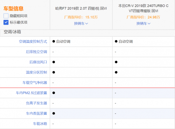The height and width of the screenshot is (129, 175).
Task: Click the 哈弗F7 车内香氛装置 dot
Action: point(54,113)
